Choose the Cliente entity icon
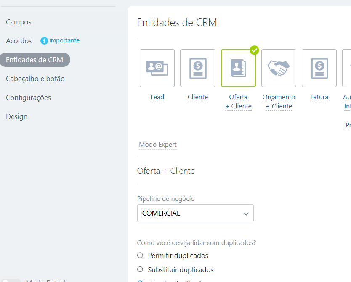351x282 pixels. (x=198, y=68)
